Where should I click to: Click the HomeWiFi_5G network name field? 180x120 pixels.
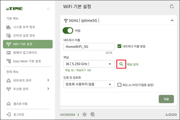click(x=89, y=46)
